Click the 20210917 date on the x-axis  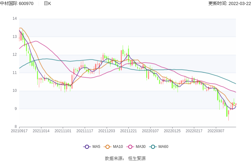[19, 131]
